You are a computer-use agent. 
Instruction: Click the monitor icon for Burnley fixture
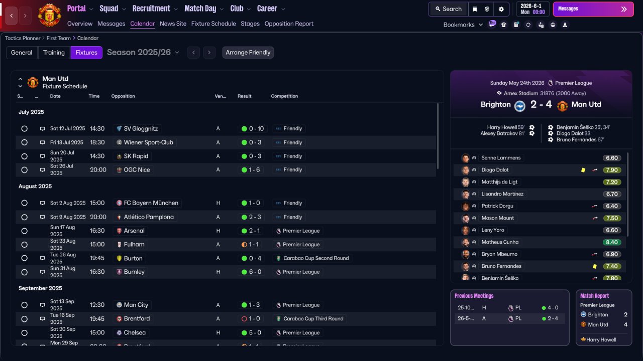43,272
